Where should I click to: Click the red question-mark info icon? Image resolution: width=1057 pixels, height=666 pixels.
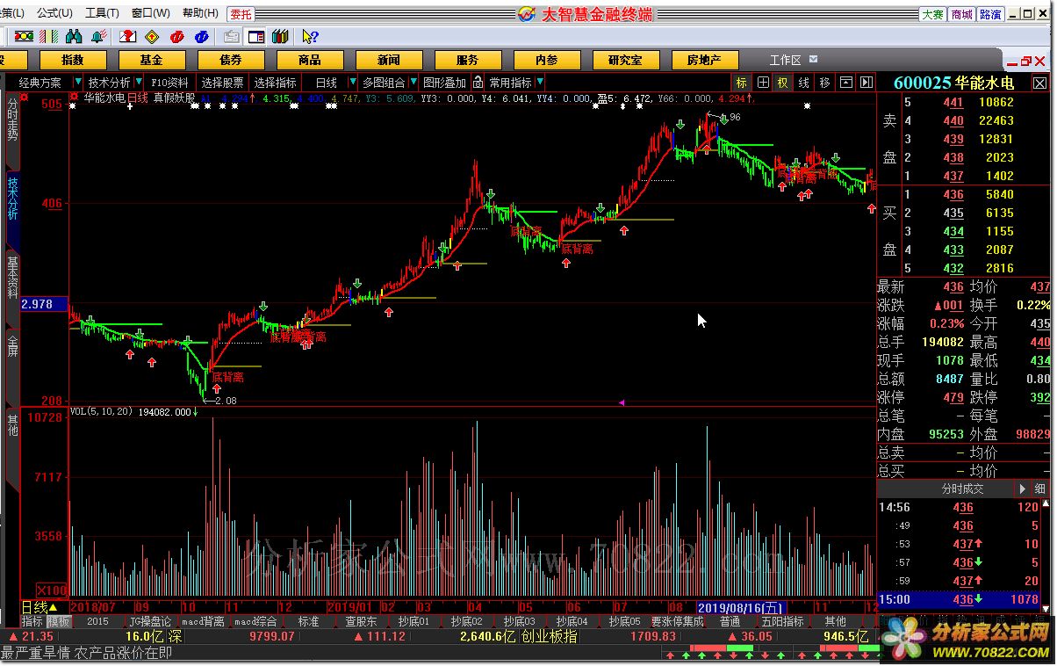pos(128,36)
